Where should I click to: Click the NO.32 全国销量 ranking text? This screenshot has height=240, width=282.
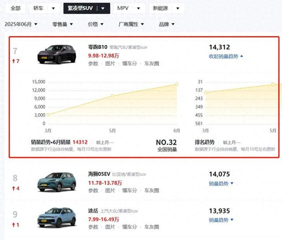(x=167, y=145)
